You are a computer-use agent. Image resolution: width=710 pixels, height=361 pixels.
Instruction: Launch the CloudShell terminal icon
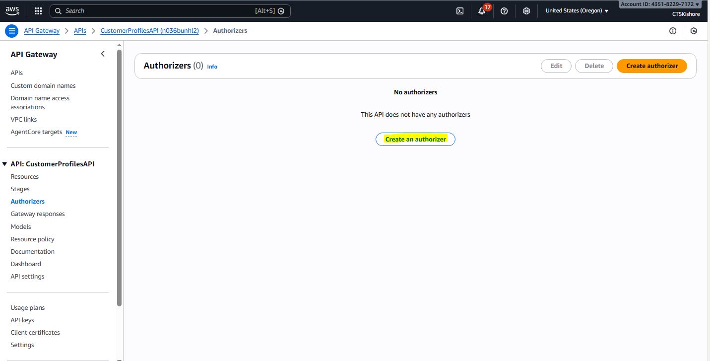tap(460, 11)
